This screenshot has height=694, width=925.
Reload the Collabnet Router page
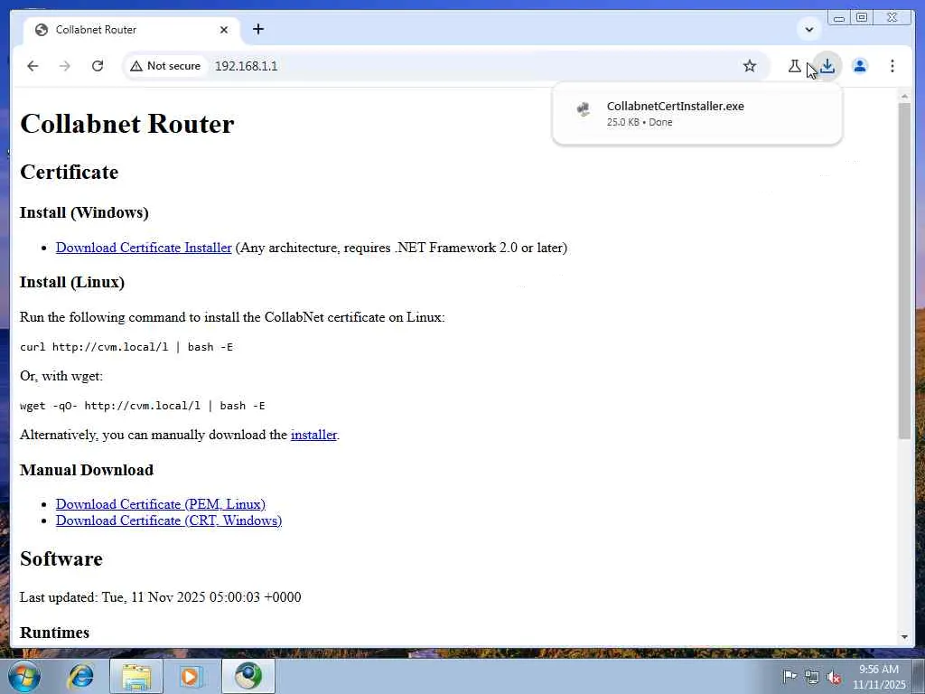(x=98, y=66)
